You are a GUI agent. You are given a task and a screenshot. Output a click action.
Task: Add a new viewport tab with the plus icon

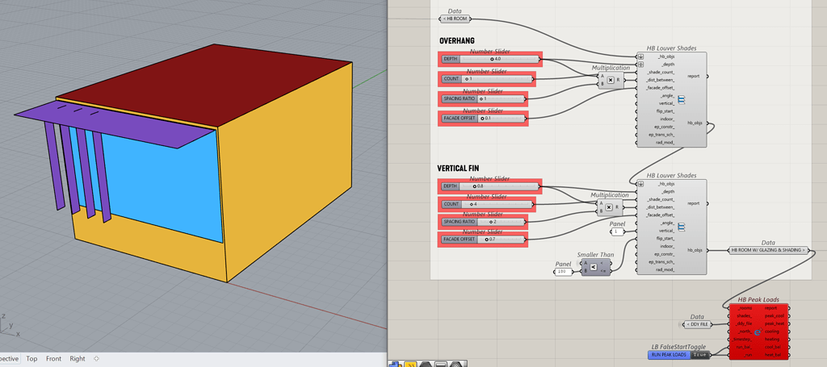pyautogui.click(x=96, y=359)
